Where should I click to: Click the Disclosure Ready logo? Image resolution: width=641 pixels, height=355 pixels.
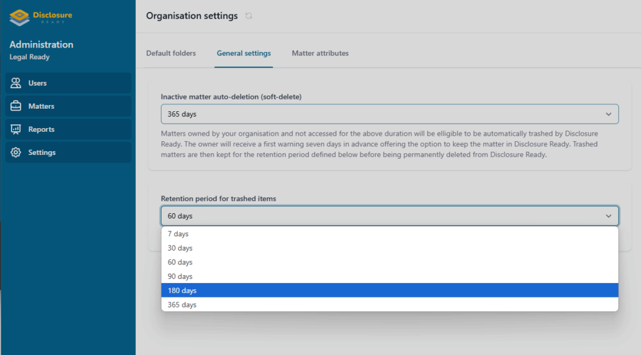pos(41,17)
